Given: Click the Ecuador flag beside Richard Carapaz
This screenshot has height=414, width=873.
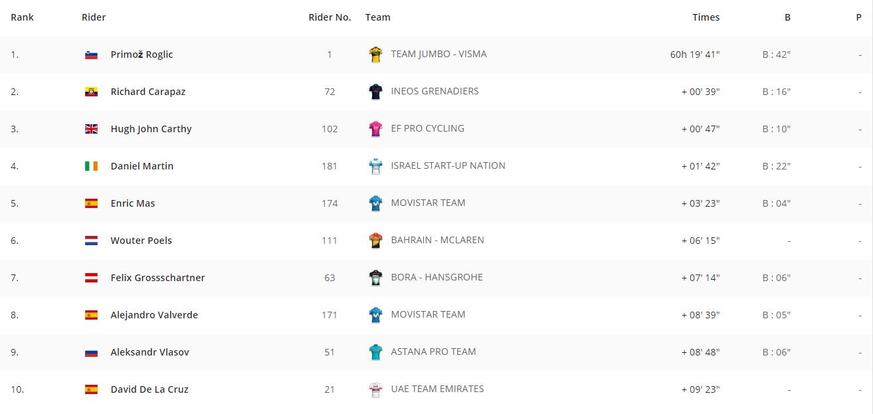Looking at the screenshot, I should pyautogui.click(x=92, y=92).
